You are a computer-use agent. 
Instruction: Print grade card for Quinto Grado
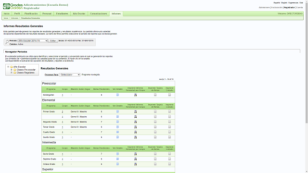coord(155,137)
